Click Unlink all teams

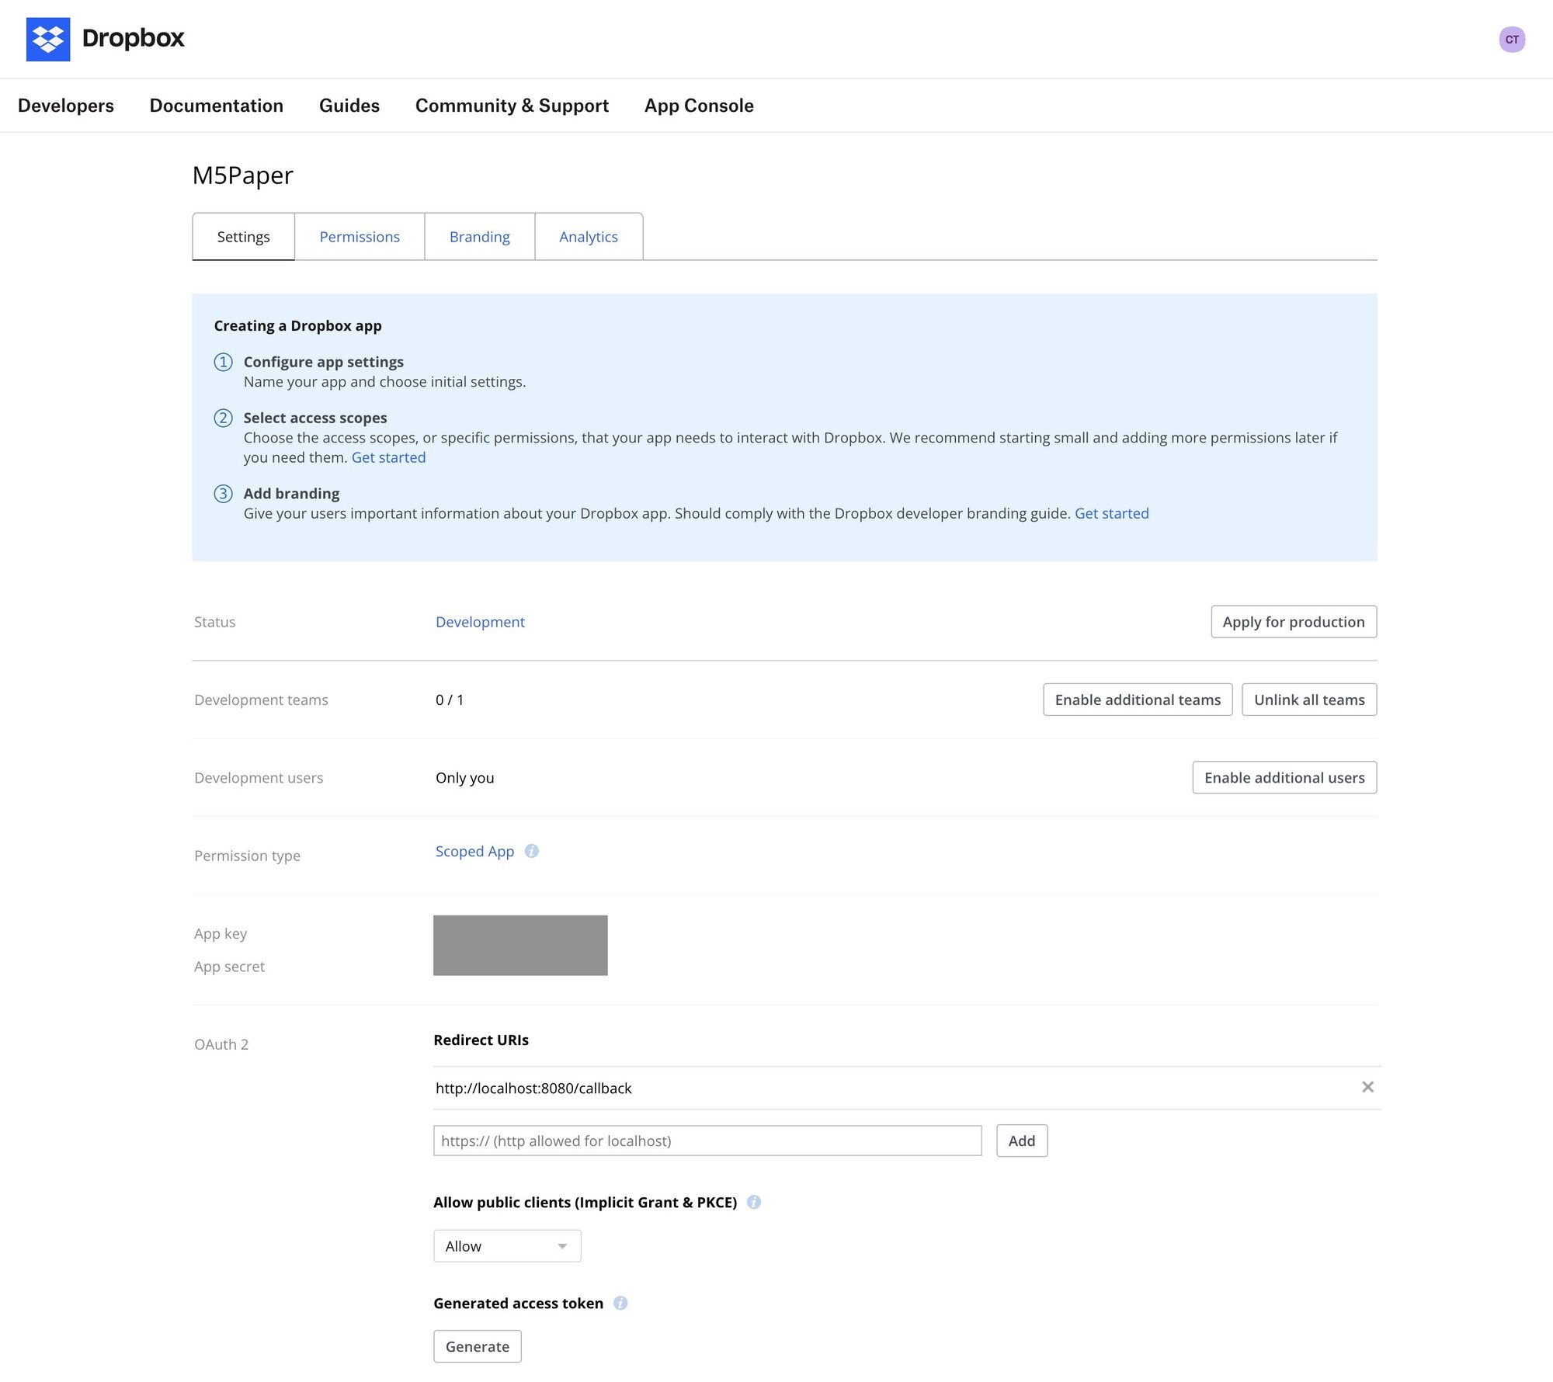(1308, 699)
